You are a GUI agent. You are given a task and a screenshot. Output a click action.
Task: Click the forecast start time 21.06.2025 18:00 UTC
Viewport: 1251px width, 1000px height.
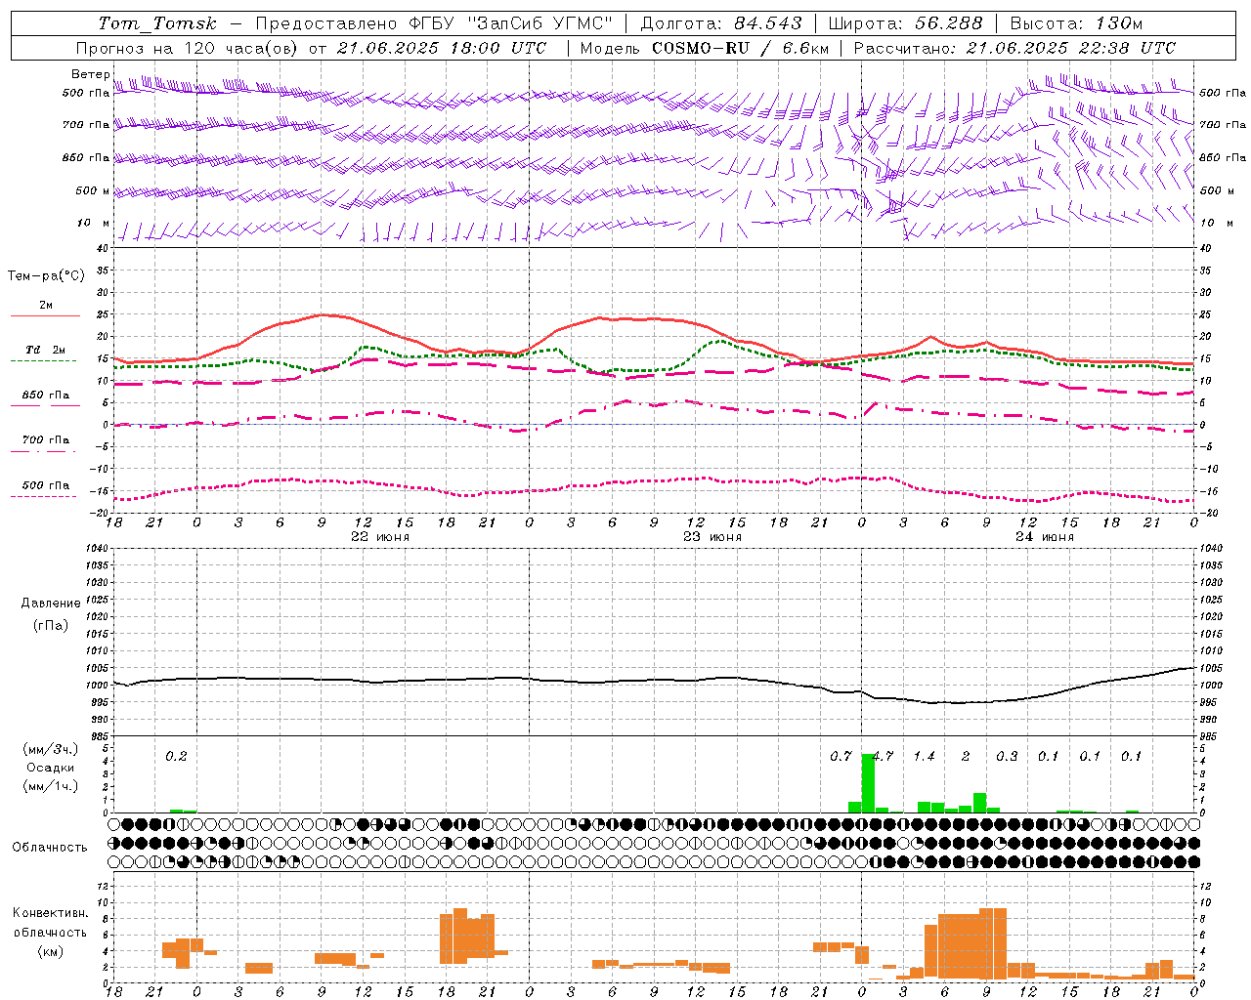tap(441, 48)
